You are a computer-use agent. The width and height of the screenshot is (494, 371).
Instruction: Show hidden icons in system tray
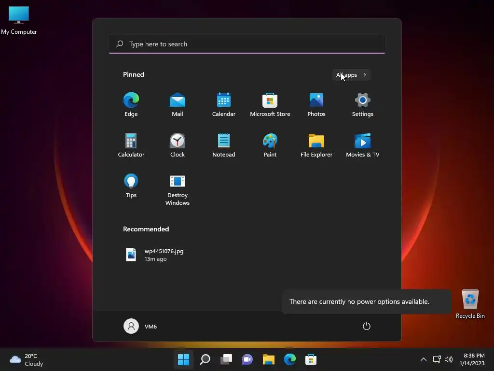coord(424,359)
